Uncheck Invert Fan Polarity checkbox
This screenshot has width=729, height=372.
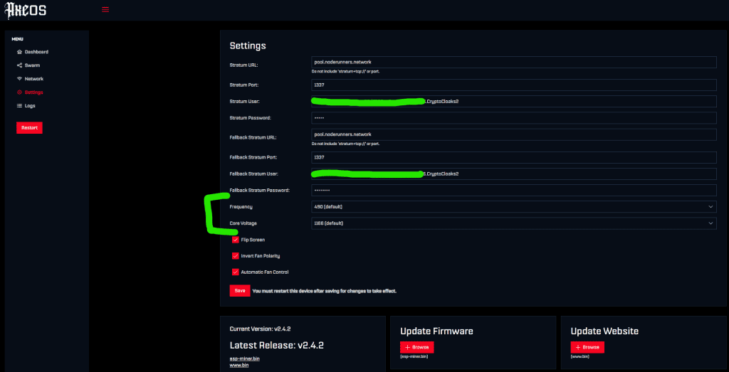click(235, 256)
